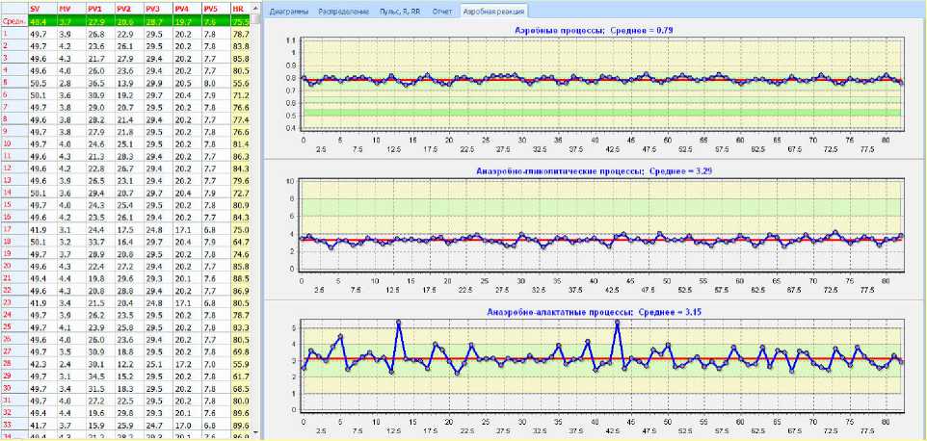This screenshot has height=441, width=927.
Task: Click the alactic chart peak near point 43
Action: click(617, 323)
